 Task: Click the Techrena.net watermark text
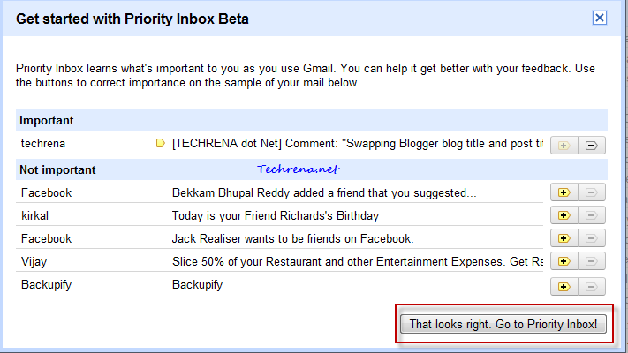pos(298,169)
